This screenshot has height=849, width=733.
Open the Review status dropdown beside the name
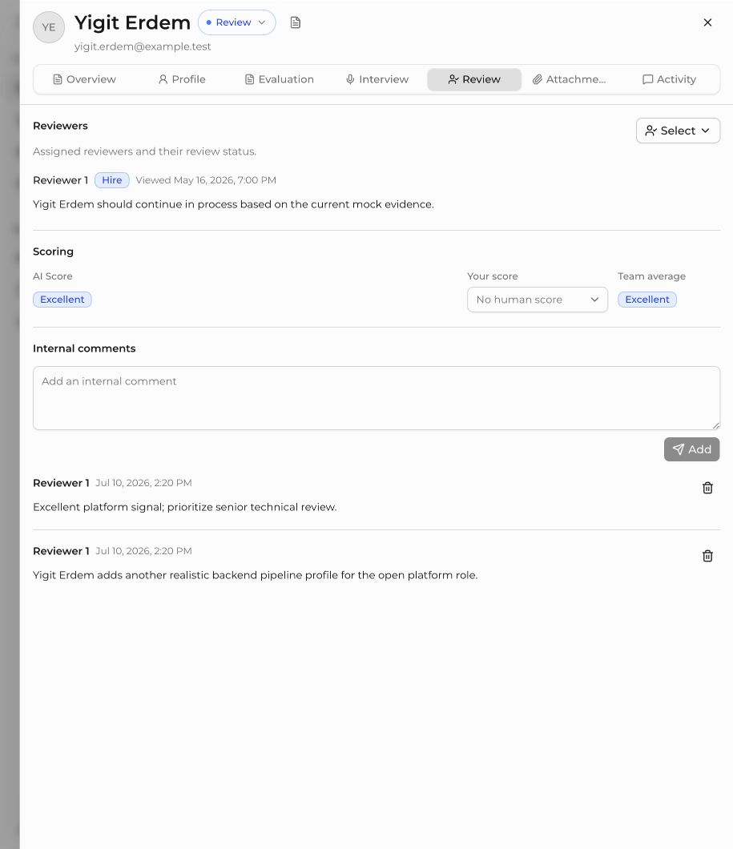236,22
